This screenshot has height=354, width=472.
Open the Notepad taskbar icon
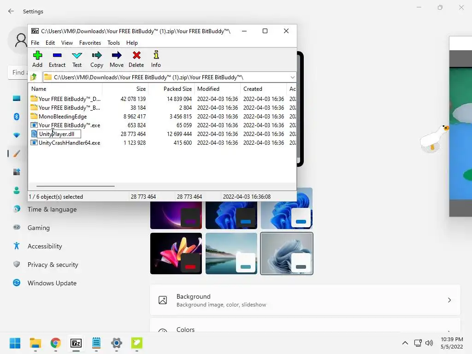click(x=96, y=343)
